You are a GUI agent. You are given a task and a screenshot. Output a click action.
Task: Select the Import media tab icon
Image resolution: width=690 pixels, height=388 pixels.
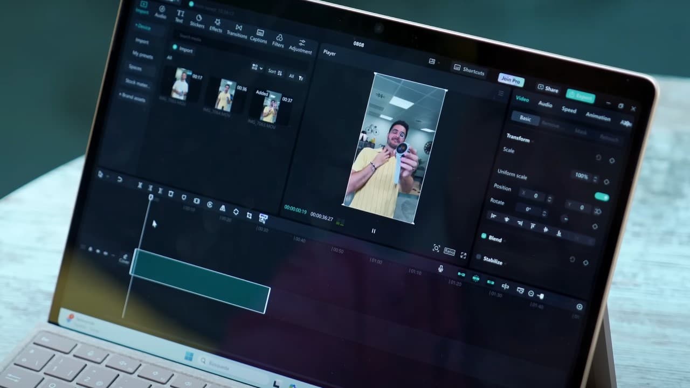click(x=143, y=7)
